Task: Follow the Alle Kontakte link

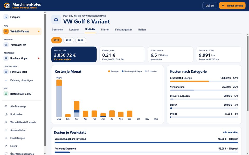Action: pos(230,132)
